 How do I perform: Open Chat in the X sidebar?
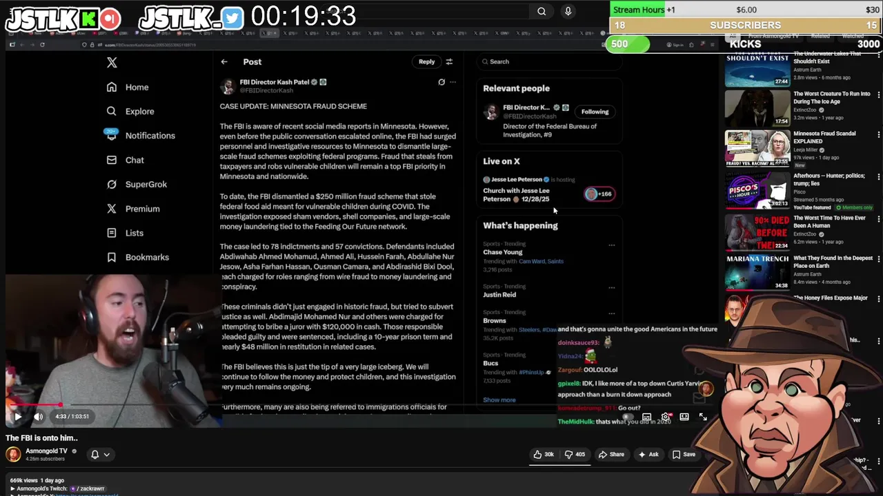pyautogui.click(x=125, y=161)
